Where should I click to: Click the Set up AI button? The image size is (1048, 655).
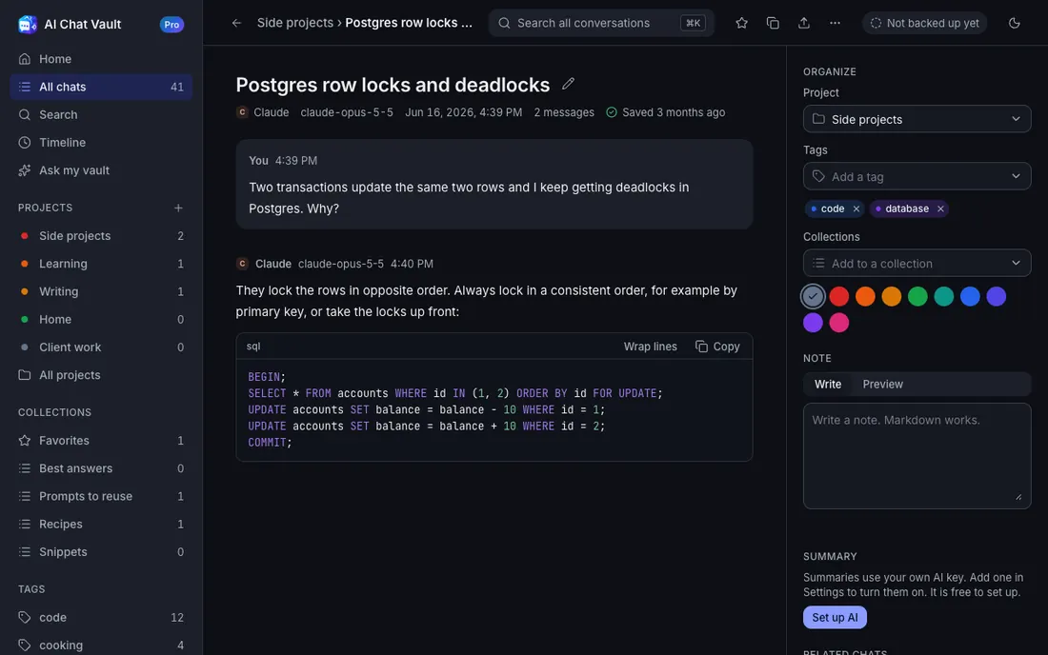click(x=835, y=618)
